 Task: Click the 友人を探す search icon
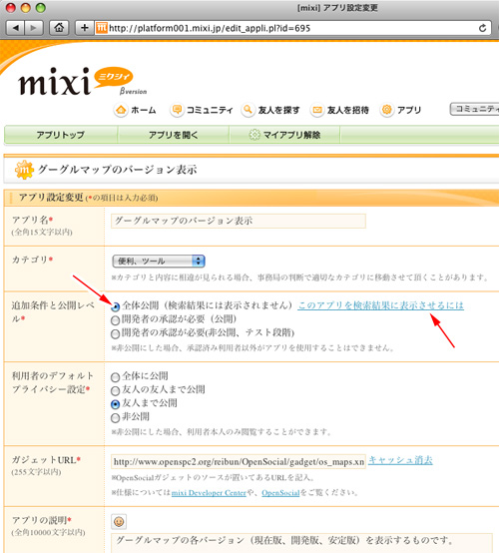[248, 110]
